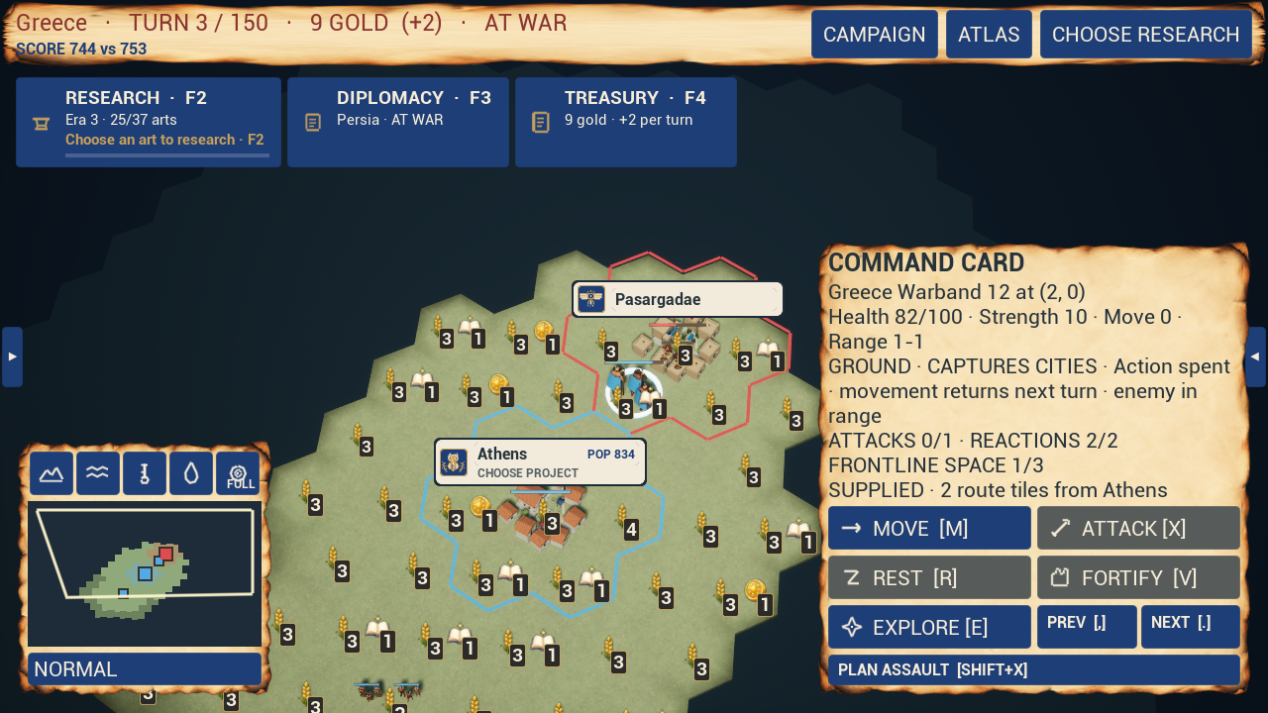Click CHOOSE PROJECT on the Athens banner

point(528,473)
